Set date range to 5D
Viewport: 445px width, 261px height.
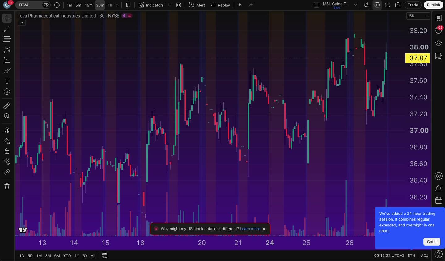30,255
